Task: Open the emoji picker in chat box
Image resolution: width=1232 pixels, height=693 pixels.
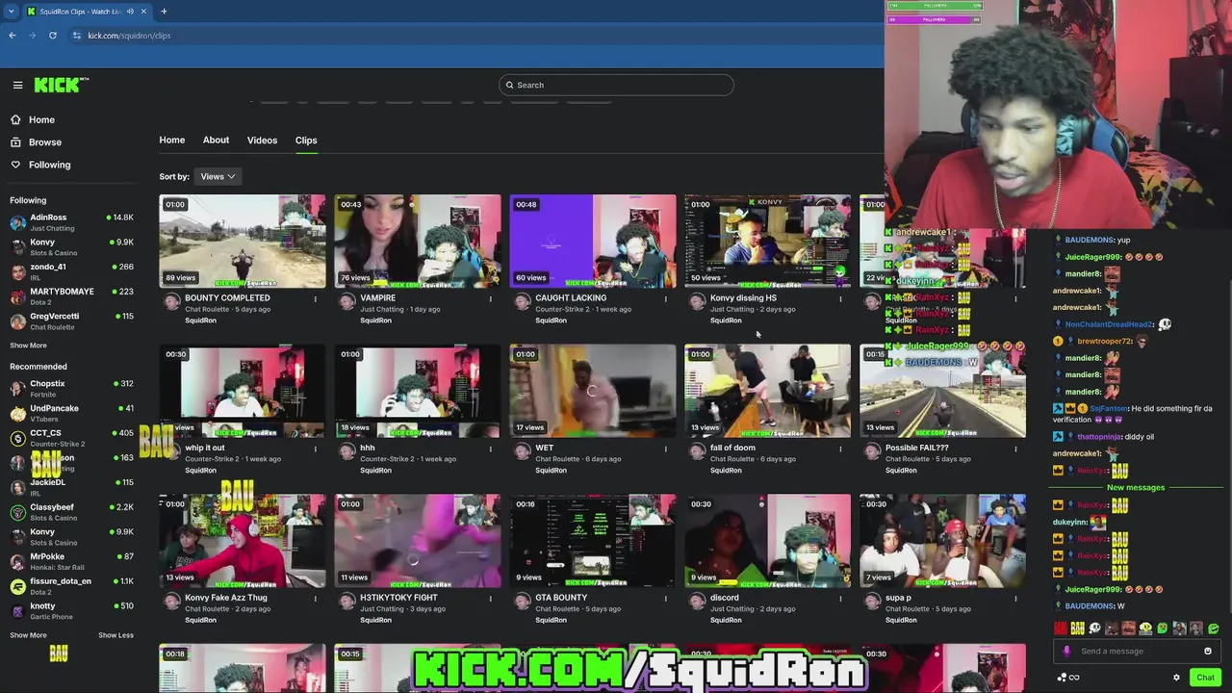Action: click(1208, 652)
